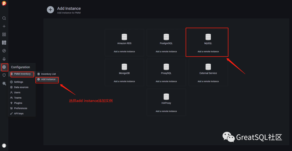Click the Create plus sidebar icon
The height and width of the screenshot is (151, 292).
click(x=4, y=26)
